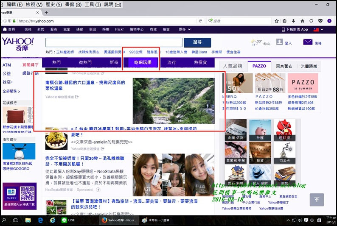337x226 pixels.
Task: Switch to the 新奇 tab
Action: 114,62
